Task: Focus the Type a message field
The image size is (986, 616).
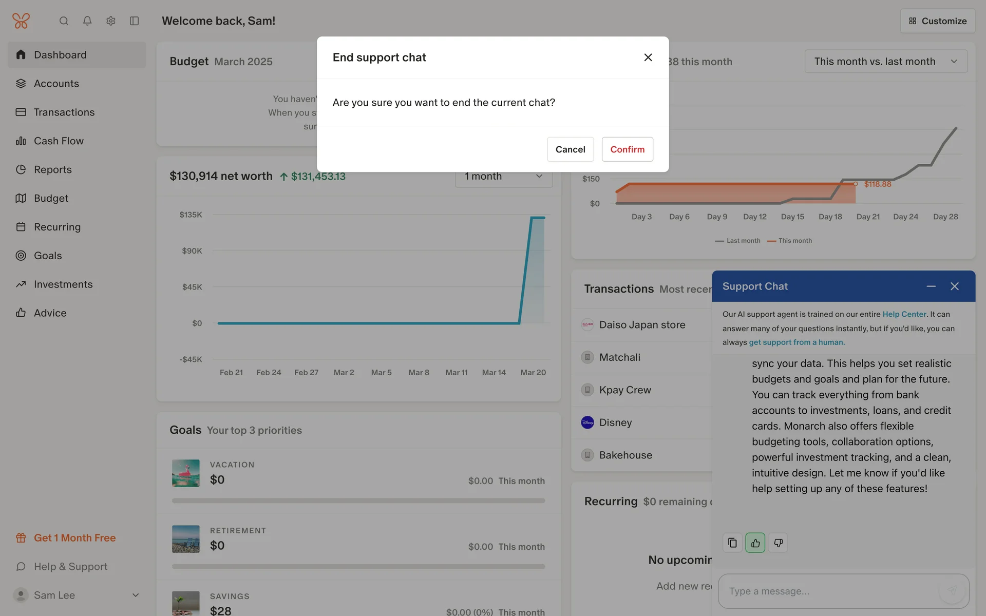Action: tap(832, 591)
